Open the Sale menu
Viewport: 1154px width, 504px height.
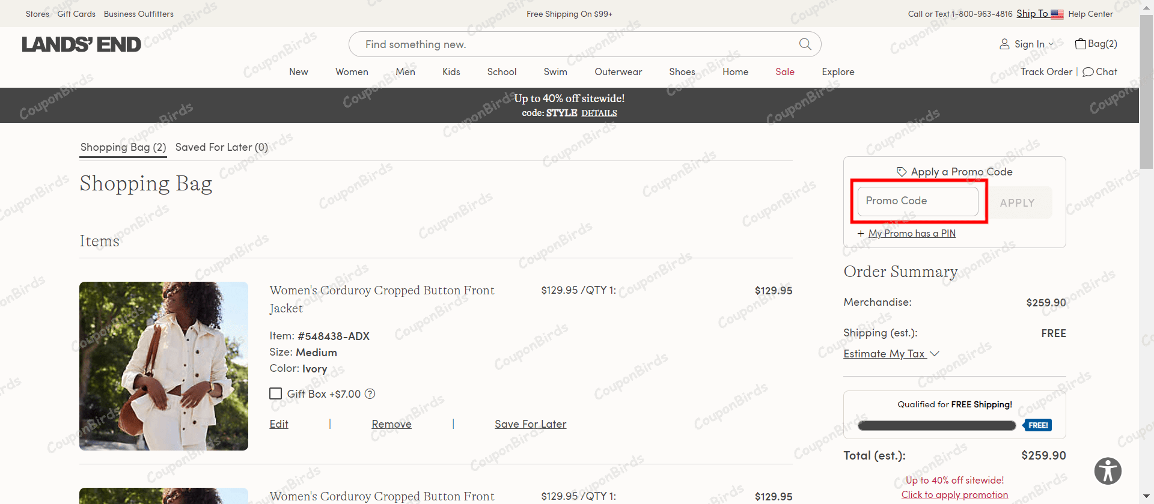pyautogui.click(x=784, y=71)
